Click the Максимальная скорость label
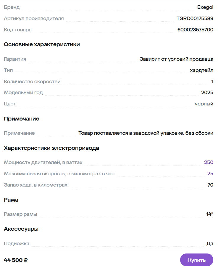The height and width of the screenshot is (268, 218). point(59,174)
